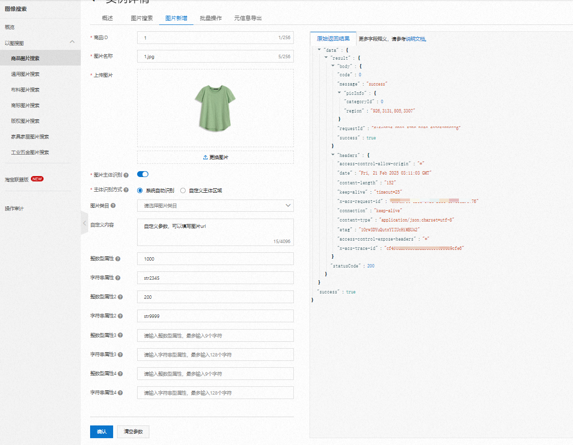Click the 图片名称 input field

tap(215, 57)
